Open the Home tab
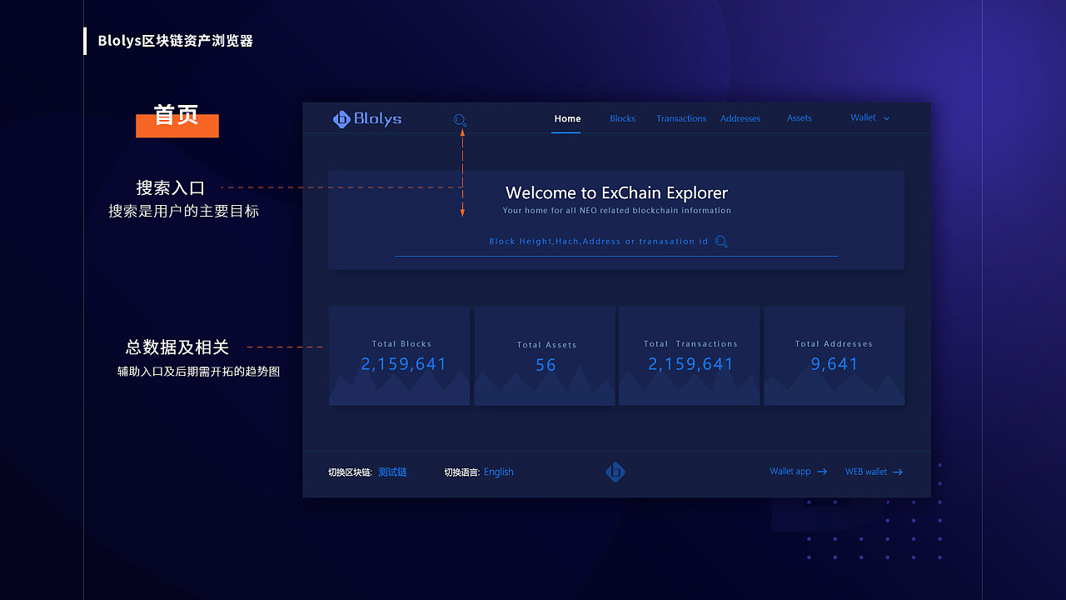Image resolution: width=1066 pixels, height=600 pixels. pyautogui.click(x=567, y=118)
